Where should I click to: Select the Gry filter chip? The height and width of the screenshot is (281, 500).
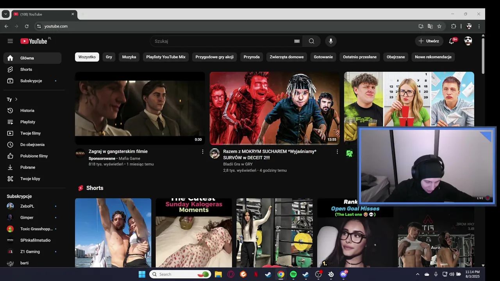point(109,57)
